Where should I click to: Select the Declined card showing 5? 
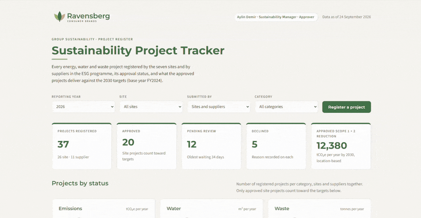click(276, 146)
